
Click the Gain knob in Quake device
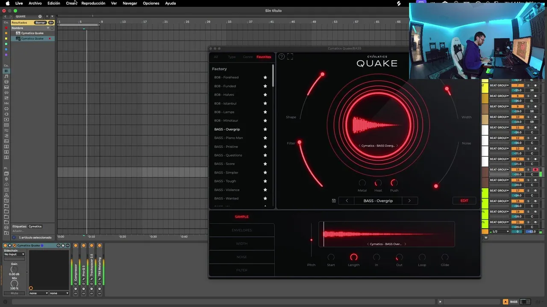tap(14, 269)
